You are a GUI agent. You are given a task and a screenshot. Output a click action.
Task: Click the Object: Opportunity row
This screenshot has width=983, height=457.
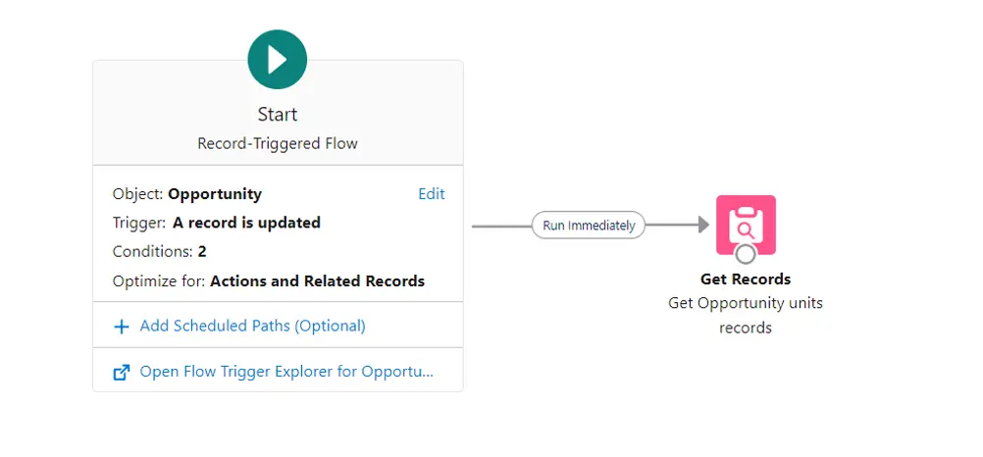coord(188,194)
